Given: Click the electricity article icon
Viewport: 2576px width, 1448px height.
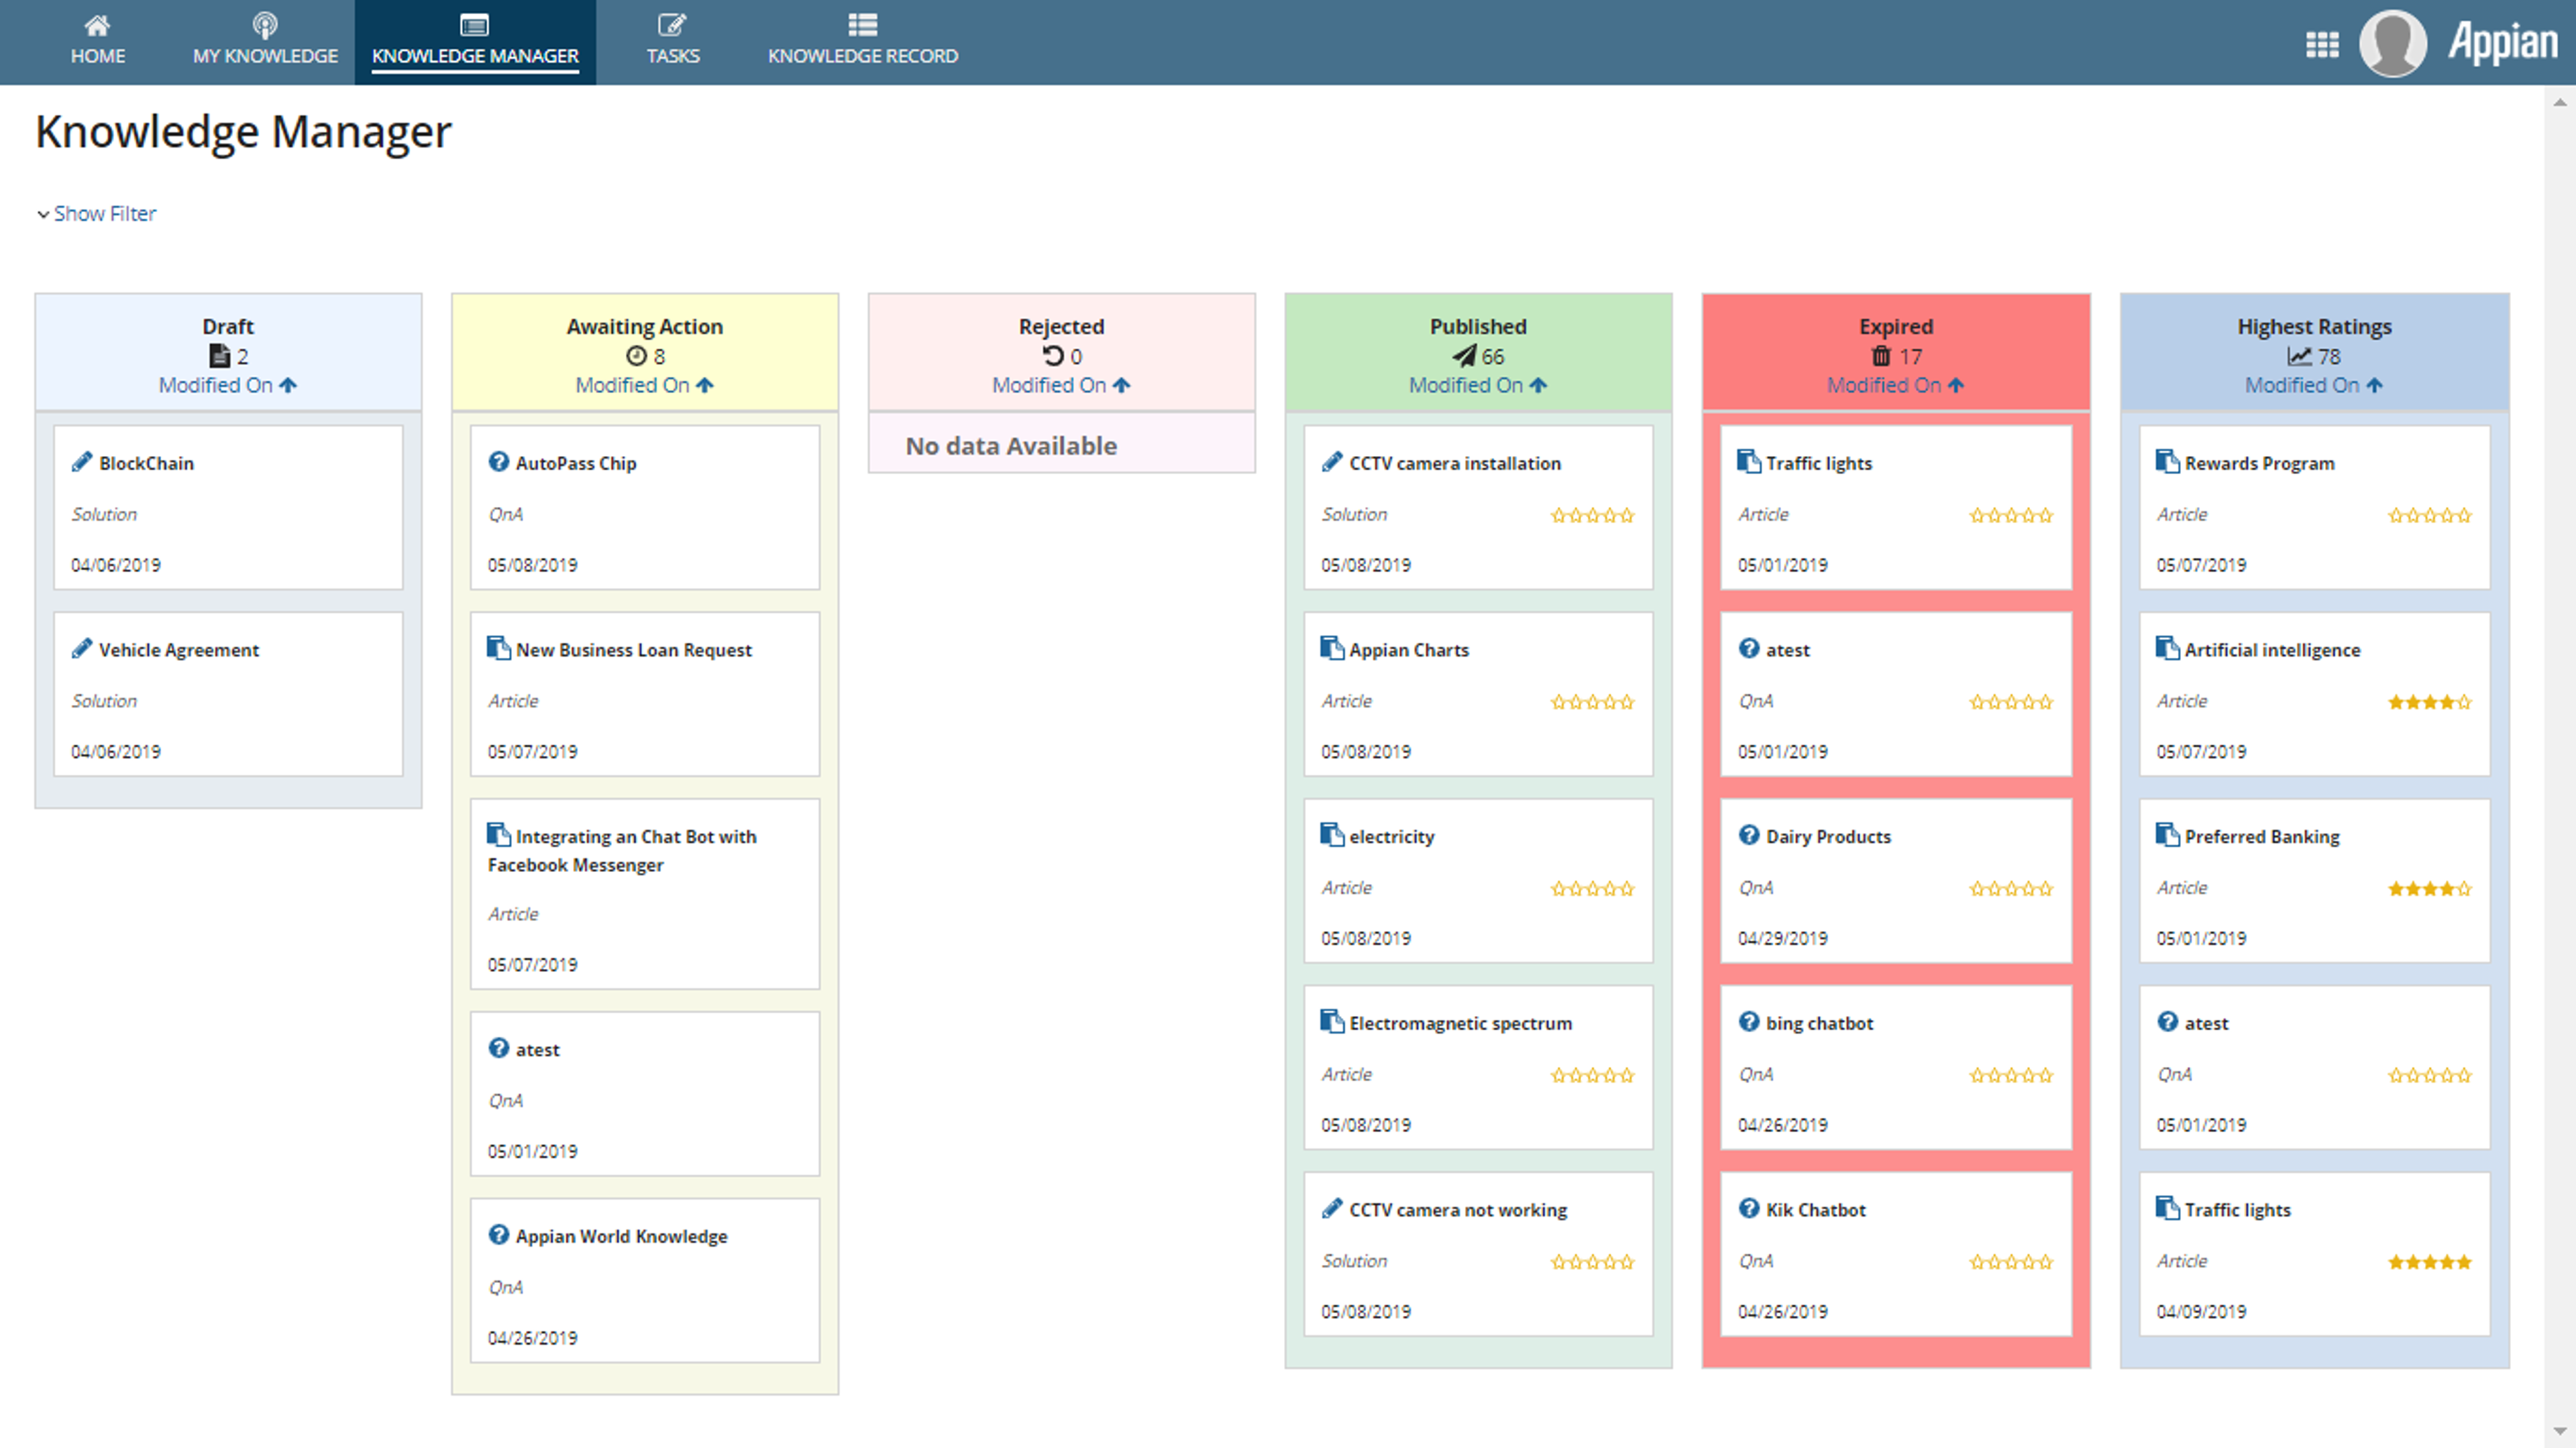Looking at the screenshot, I should coord(1332,835).
